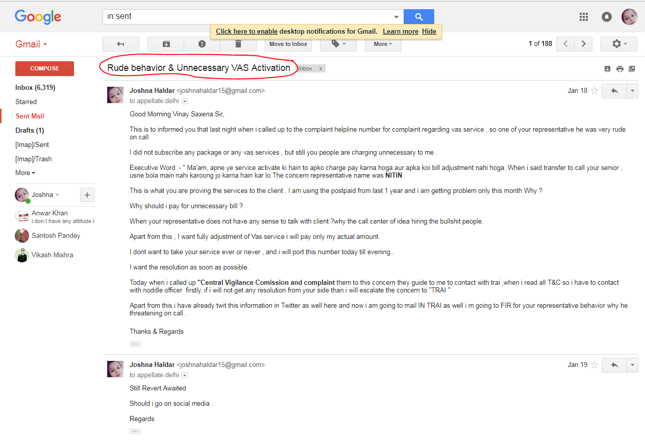Image resolution: width=645 pixels, height=441 pixels.
Task: Print all messages in conversation
Action: [619, 69]
